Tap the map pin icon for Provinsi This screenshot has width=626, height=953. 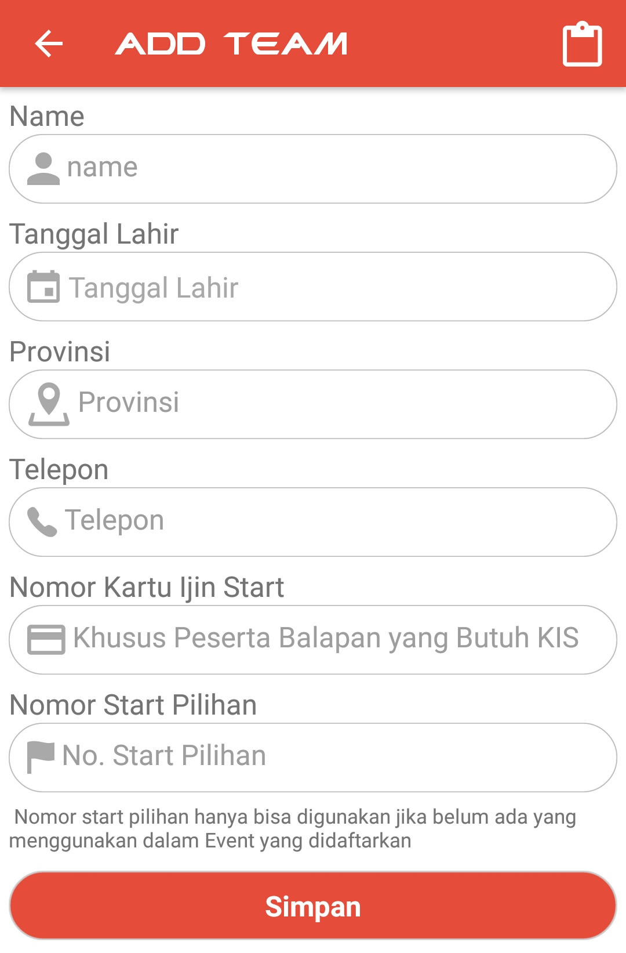pyautogui.click(x=49, y=404)
